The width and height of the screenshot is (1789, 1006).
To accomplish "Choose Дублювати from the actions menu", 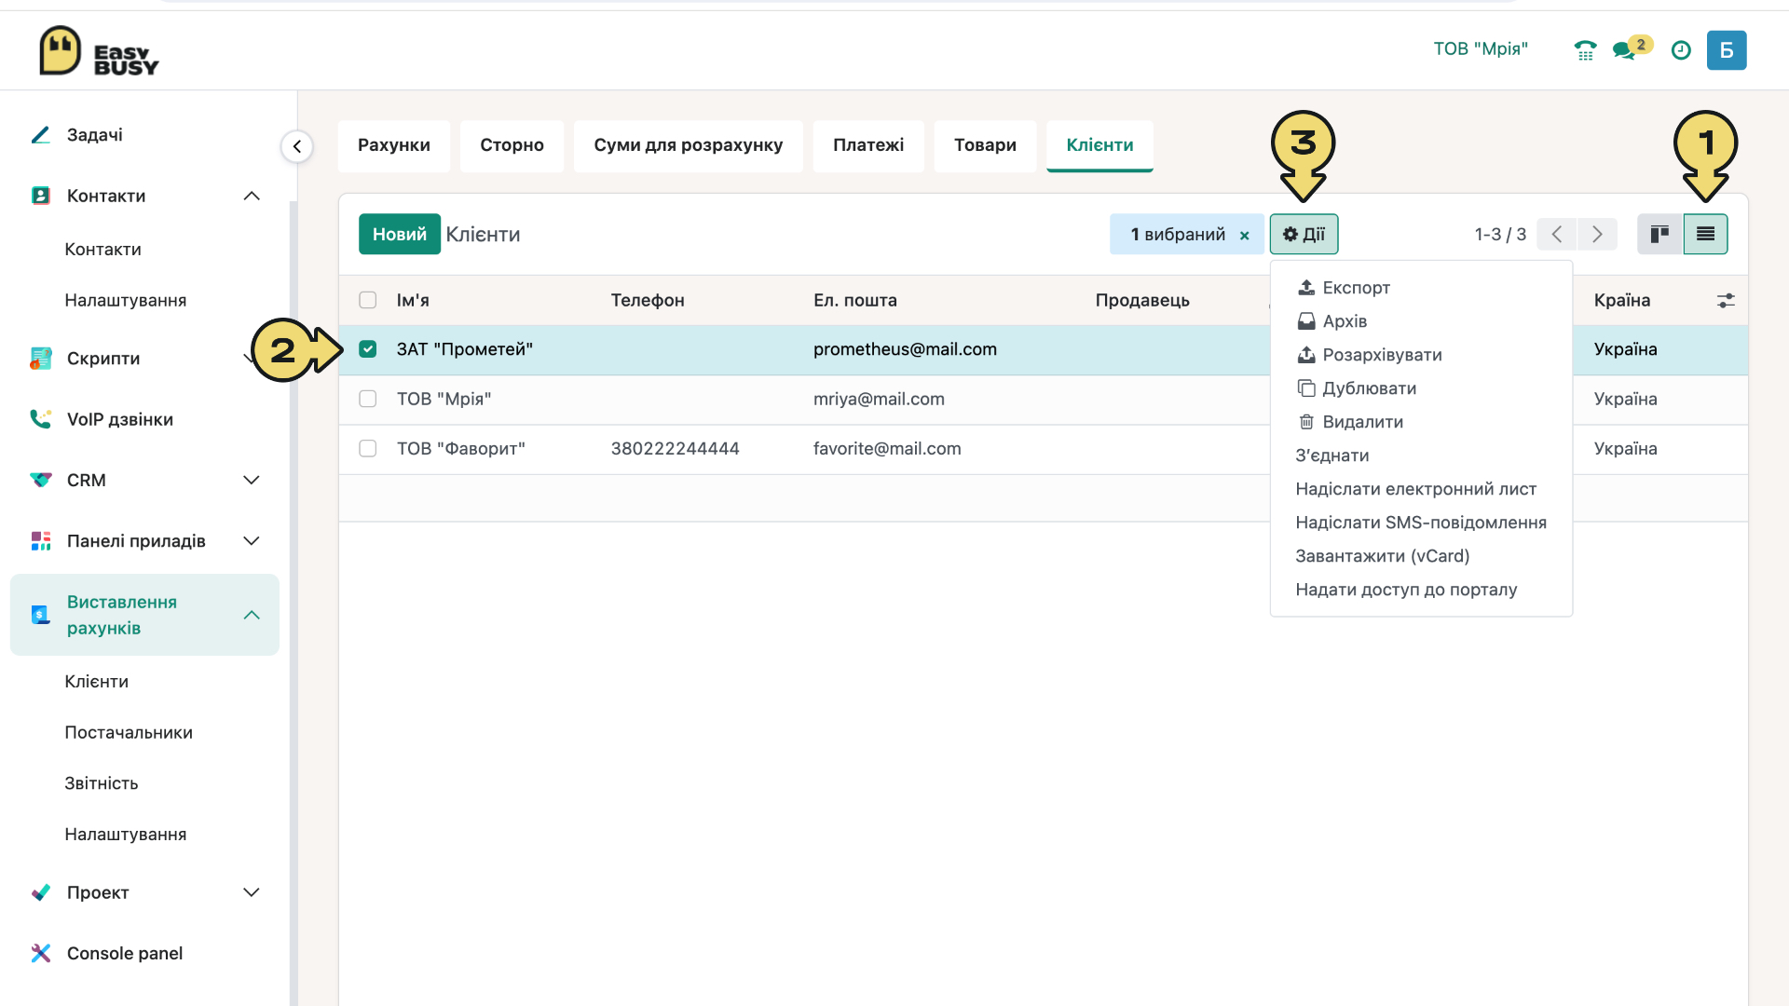I will [x=1421, y=388].
